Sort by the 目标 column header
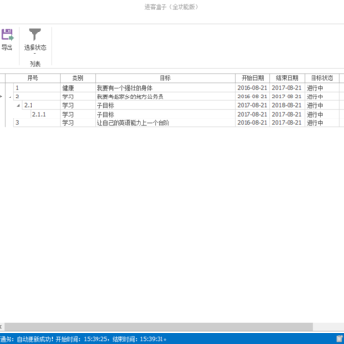 pyautogui.click(x=165, y=78)
